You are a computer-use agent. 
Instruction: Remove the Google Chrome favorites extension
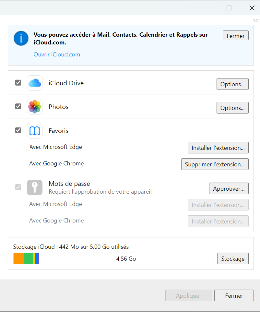coord(215,164)
